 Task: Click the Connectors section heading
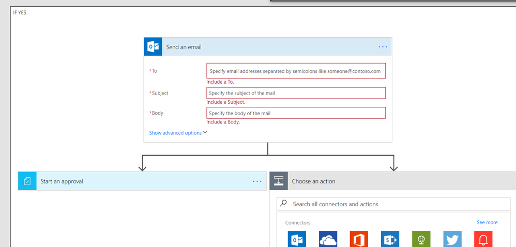click(x=297, y=223)
